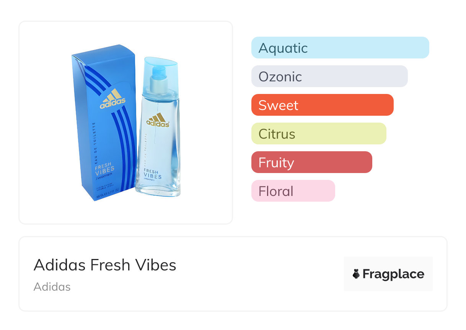The image size is (466, 330).
Task: Select the Aquatic accord bar
Action: coord(340,48)
